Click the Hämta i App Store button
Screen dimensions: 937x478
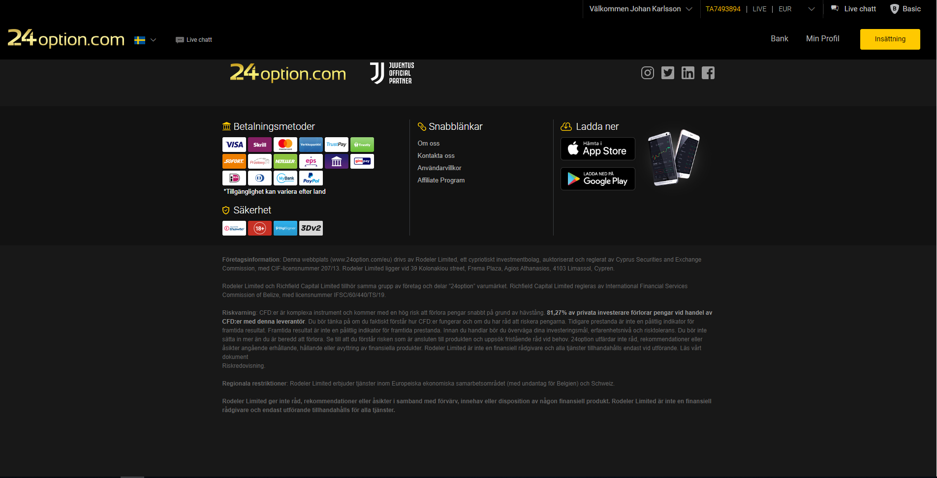coord(598,149)
